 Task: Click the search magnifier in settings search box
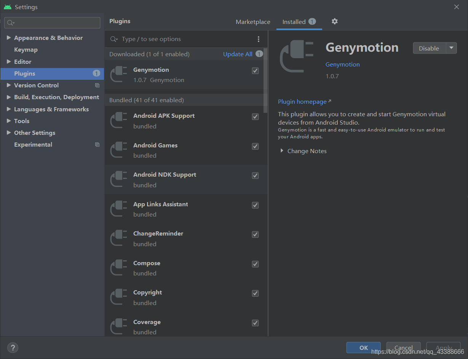point(10,23)
